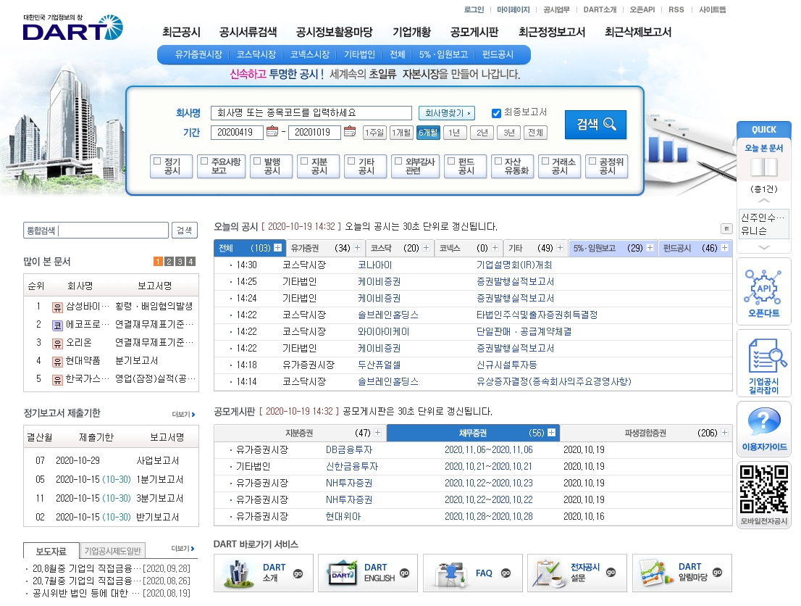Click the magnifier 검색 search button

click(x=595, y=124)
